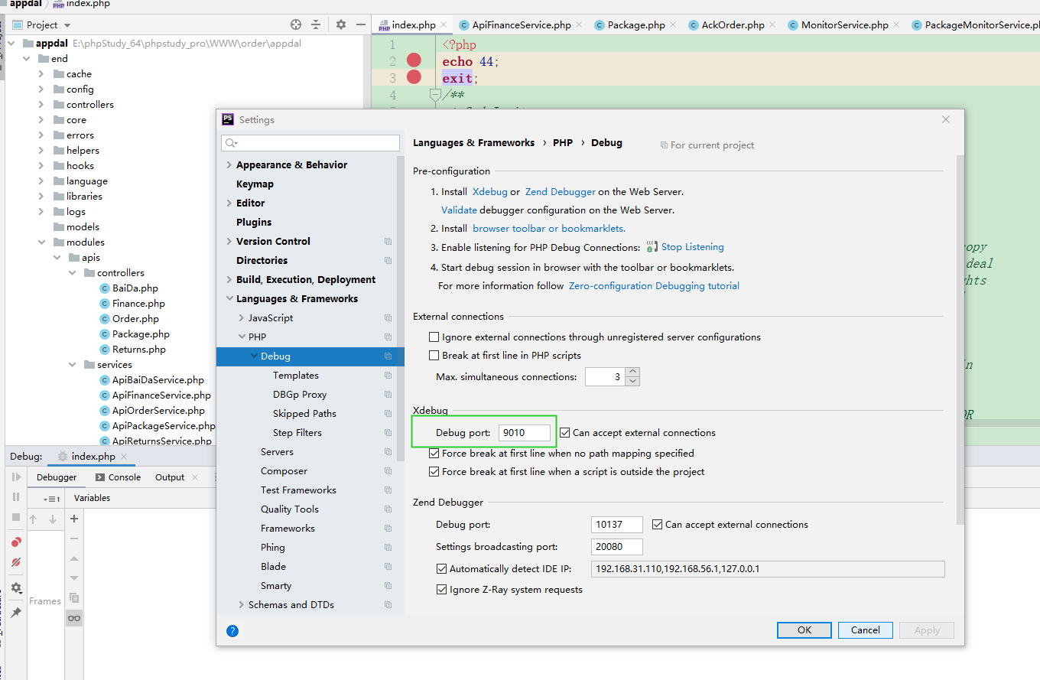The width and height of the screenshot is (1040, 680).
Task: Expand Version Control settings node
Action: click(229, 242)
